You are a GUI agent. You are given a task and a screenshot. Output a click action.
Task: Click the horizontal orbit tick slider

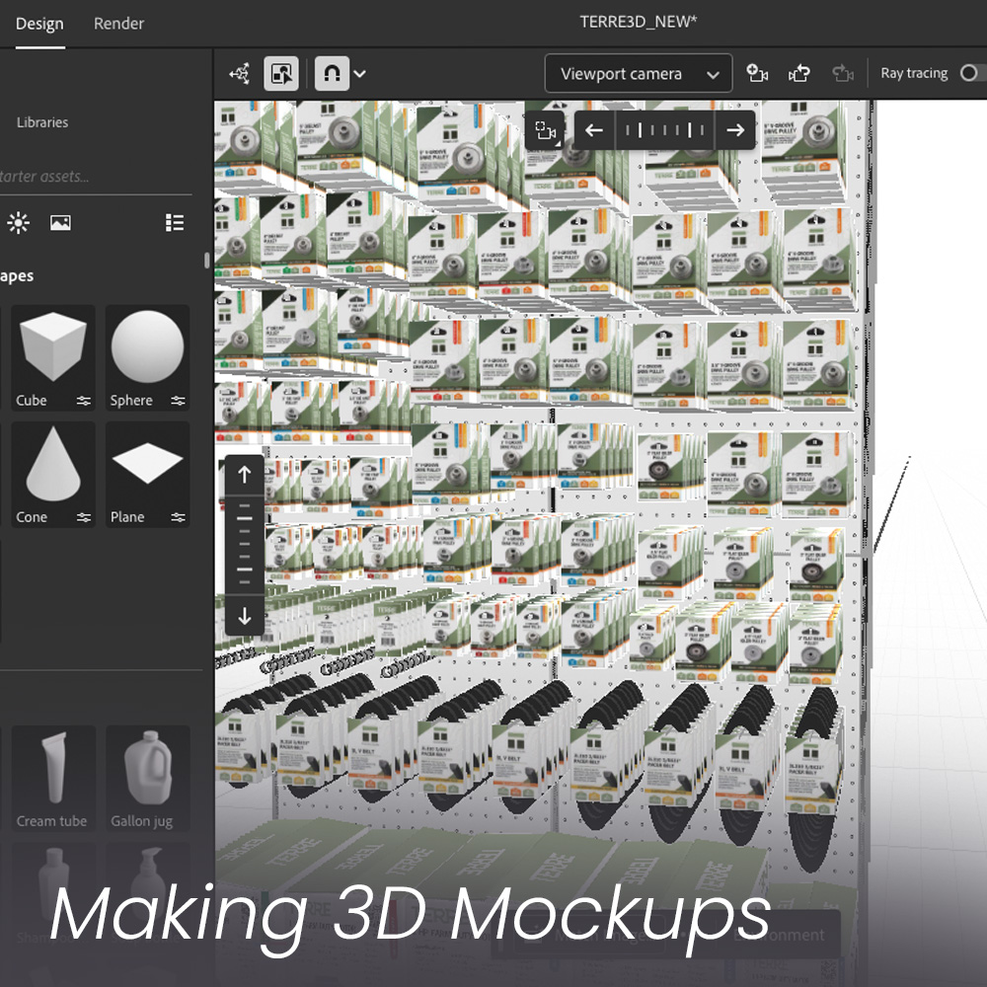664,130
